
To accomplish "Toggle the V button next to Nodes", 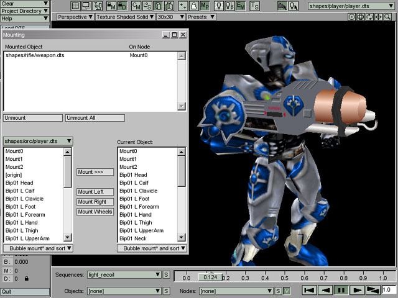I will 286,291.
